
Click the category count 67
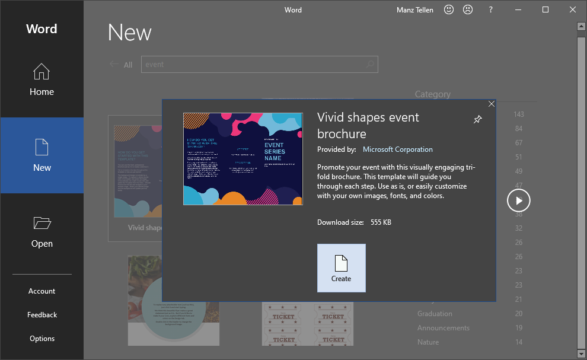coord(518,143)
